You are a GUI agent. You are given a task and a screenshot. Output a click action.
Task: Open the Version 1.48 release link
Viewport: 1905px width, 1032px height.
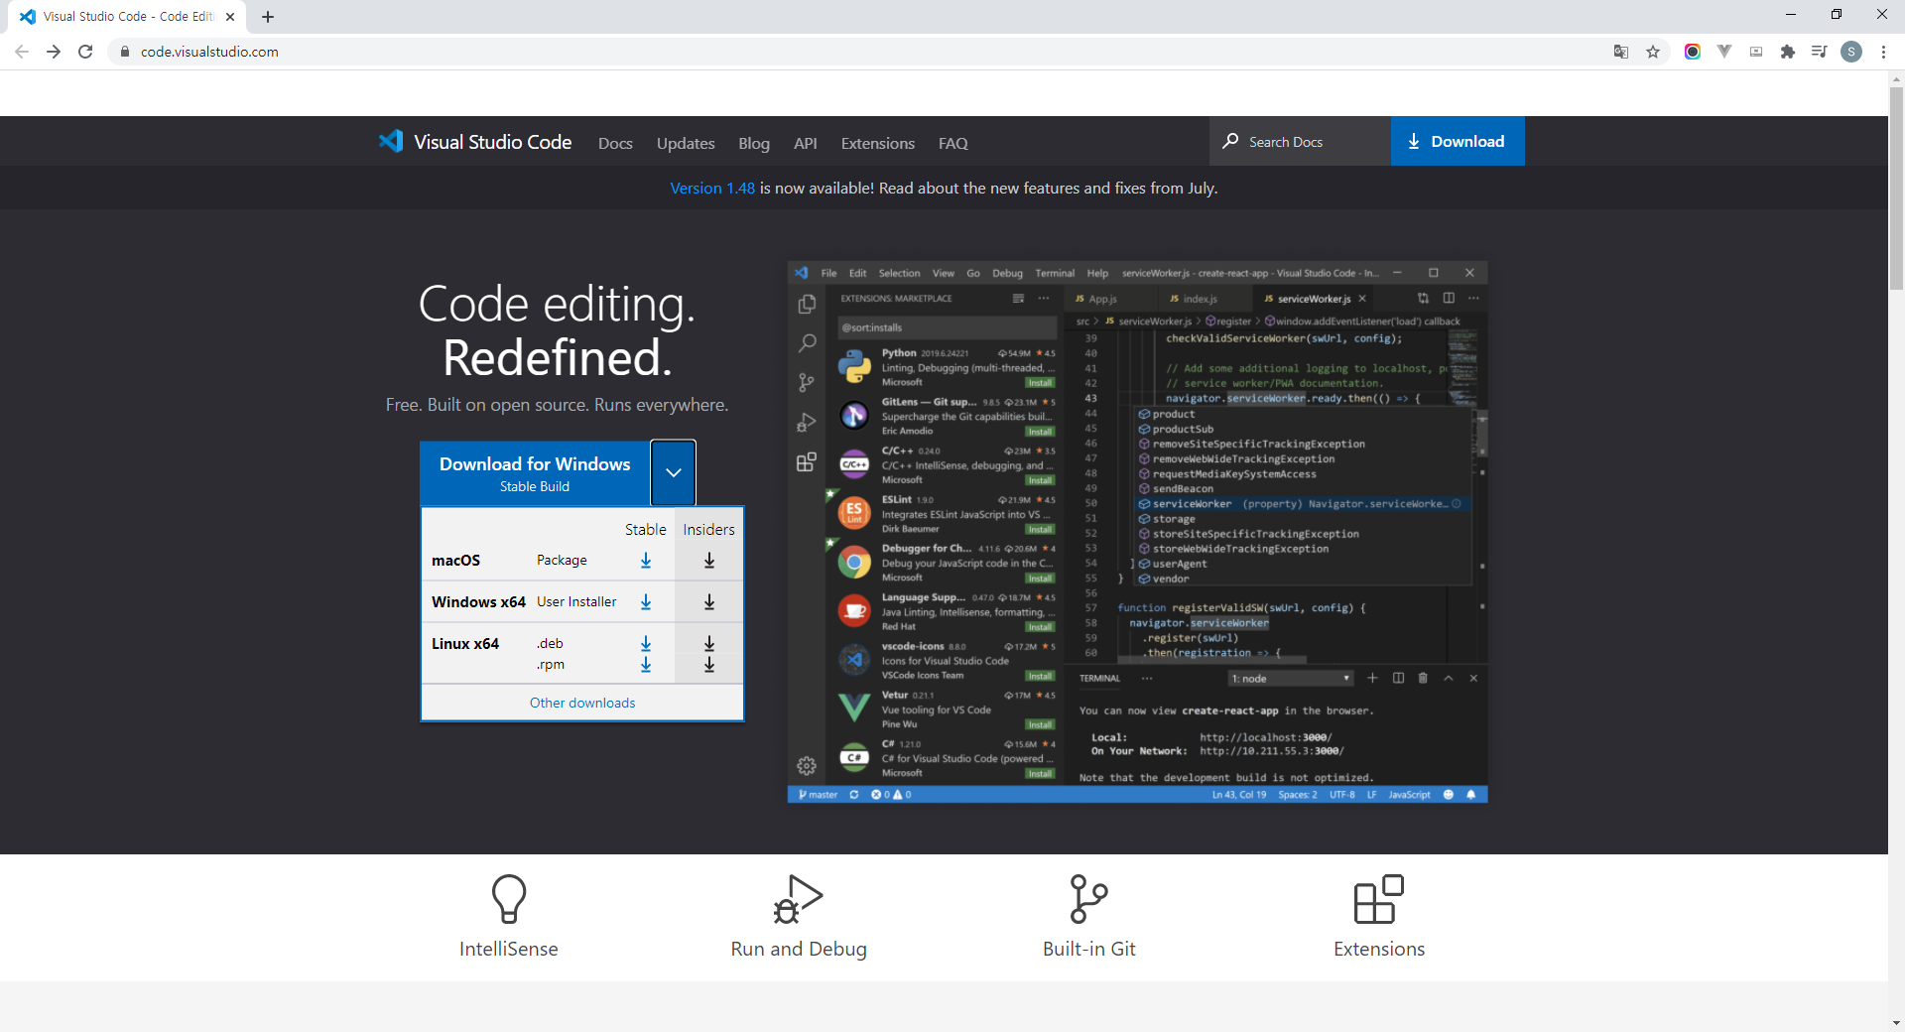point(712,188)
